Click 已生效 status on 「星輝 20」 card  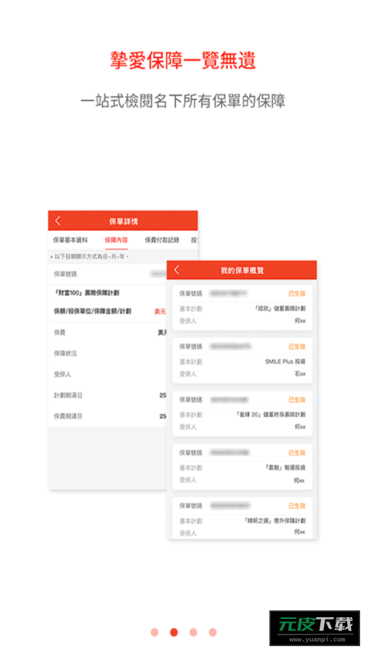tap(297, 400)
